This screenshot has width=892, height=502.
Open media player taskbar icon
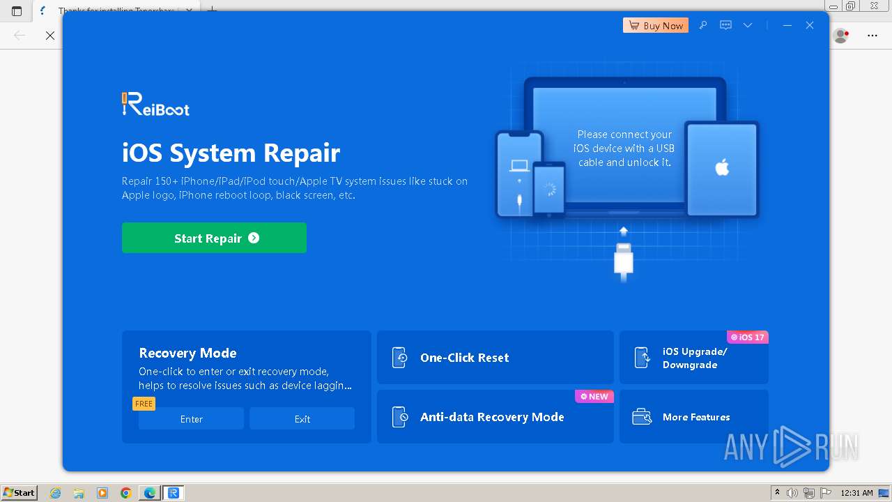pyautogui.click(x=102, y=493)
